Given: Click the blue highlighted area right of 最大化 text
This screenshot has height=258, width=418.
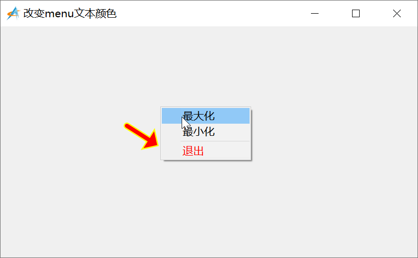Looking at the screenshot, I should click(232, 116).
